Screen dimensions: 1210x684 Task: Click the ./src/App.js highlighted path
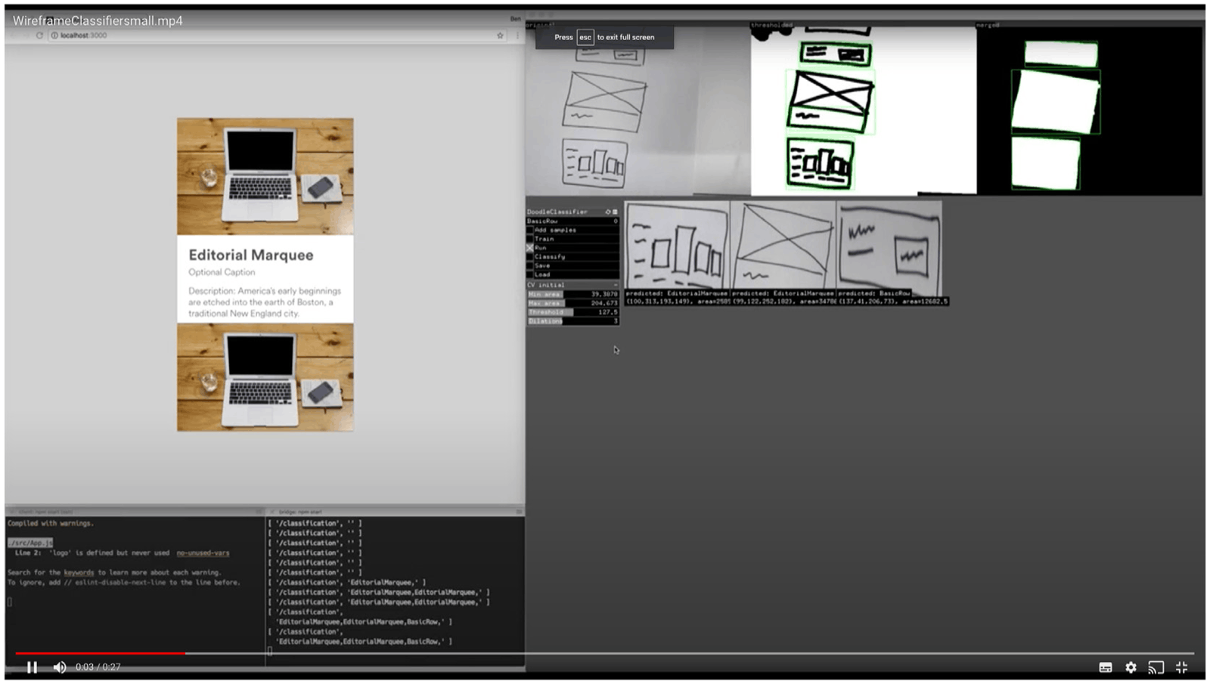(30, 543)
